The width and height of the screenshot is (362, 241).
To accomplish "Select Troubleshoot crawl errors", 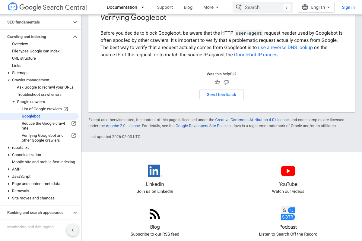I will click(x=39, y=95).
